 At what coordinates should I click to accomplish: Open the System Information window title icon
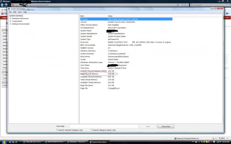pos(9,9)
